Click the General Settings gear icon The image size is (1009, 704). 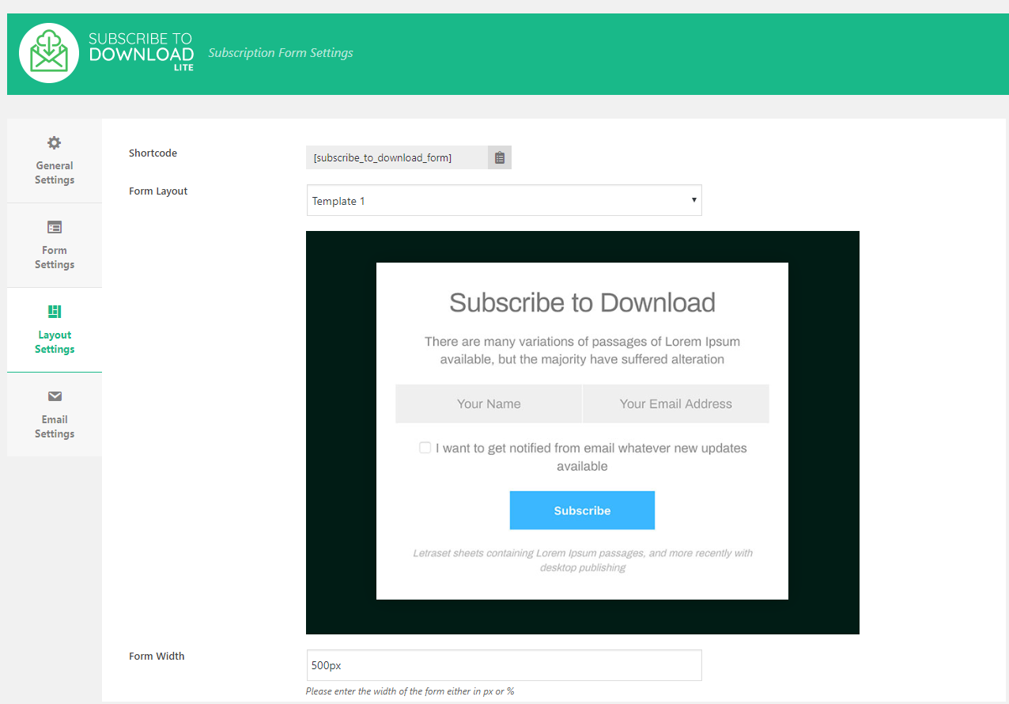(x=54, y=143)
